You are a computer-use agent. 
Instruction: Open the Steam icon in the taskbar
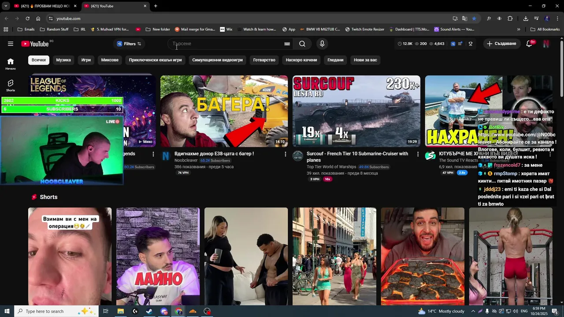coord(149,311)
